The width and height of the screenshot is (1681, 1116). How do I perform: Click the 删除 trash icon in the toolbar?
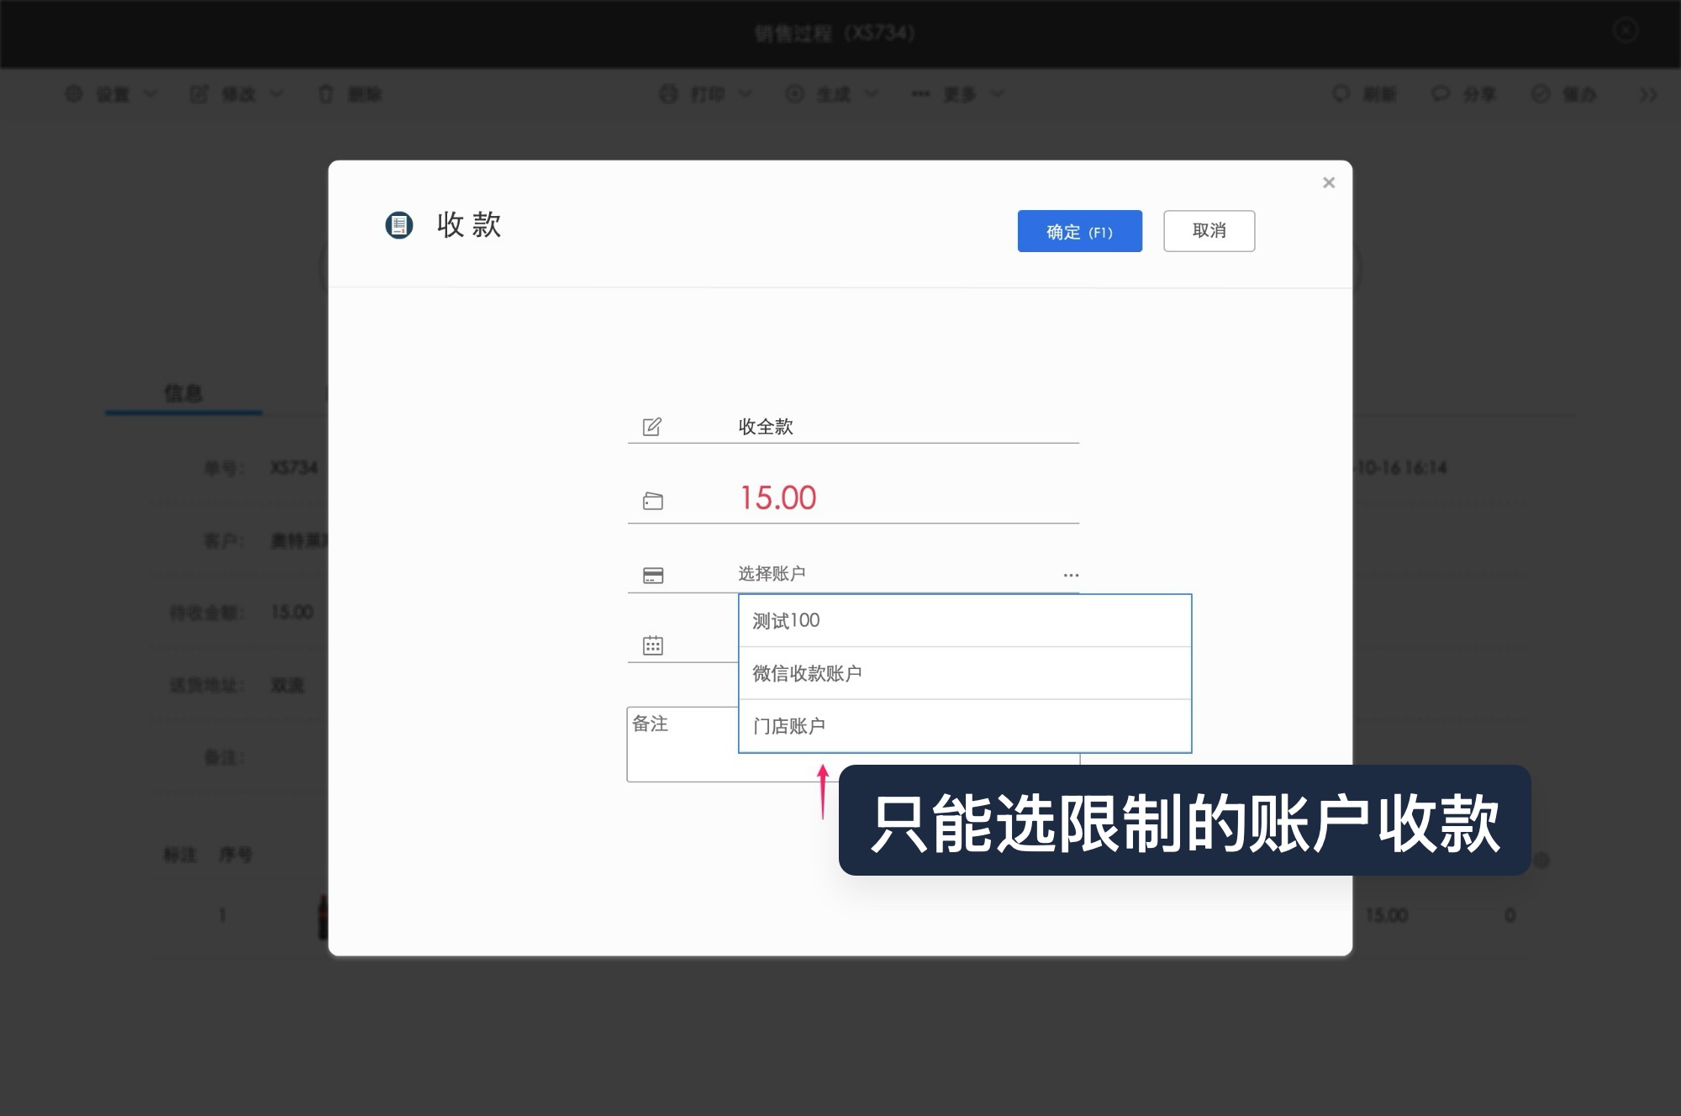coord(326,94)
